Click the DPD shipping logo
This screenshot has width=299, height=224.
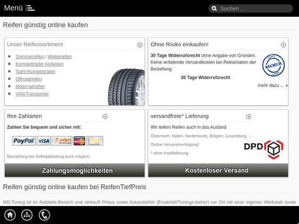point(263,149)
